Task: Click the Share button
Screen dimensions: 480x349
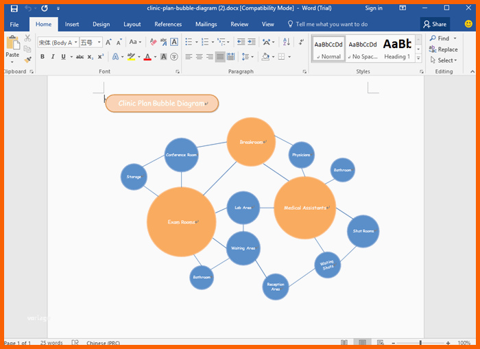Action: 435,24
